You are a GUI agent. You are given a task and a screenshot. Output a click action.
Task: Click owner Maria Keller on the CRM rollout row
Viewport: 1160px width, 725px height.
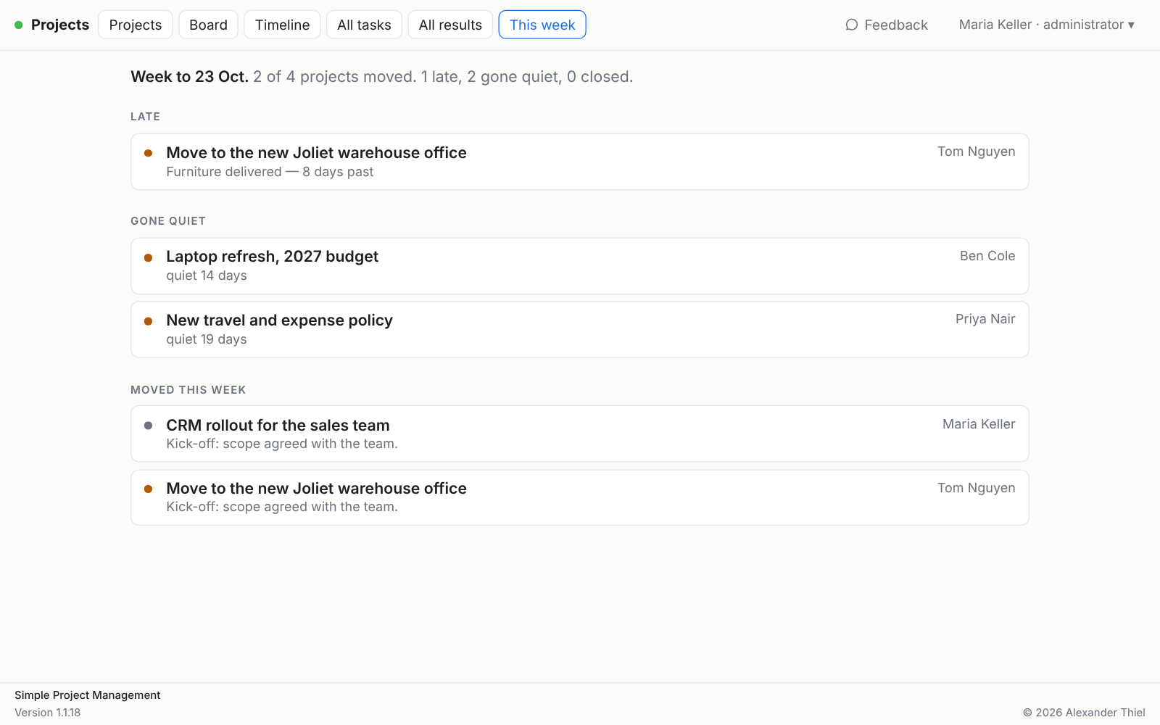[979, 424]
